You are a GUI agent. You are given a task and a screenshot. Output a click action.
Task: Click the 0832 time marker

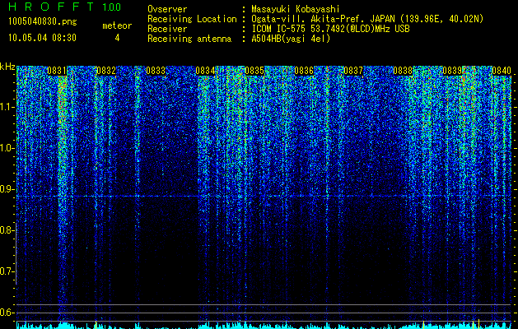click(x=106, y=71)
